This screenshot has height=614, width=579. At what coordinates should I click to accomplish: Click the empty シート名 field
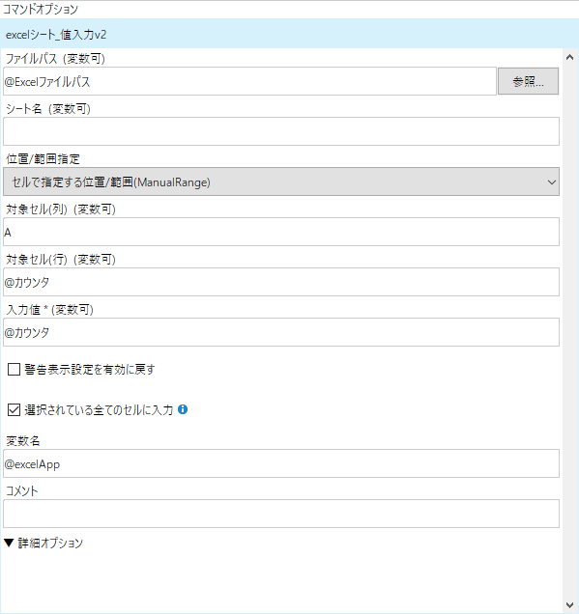pyautogui.click(x=281, y=131)
